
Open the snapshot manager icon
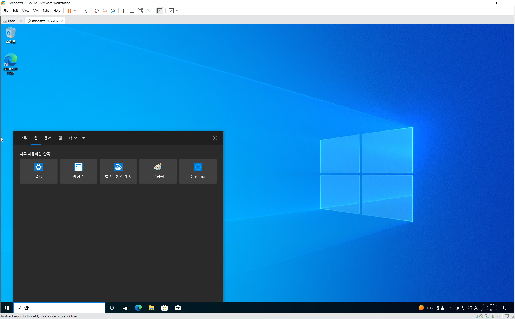pyautogui.click(x=113, y=11)
